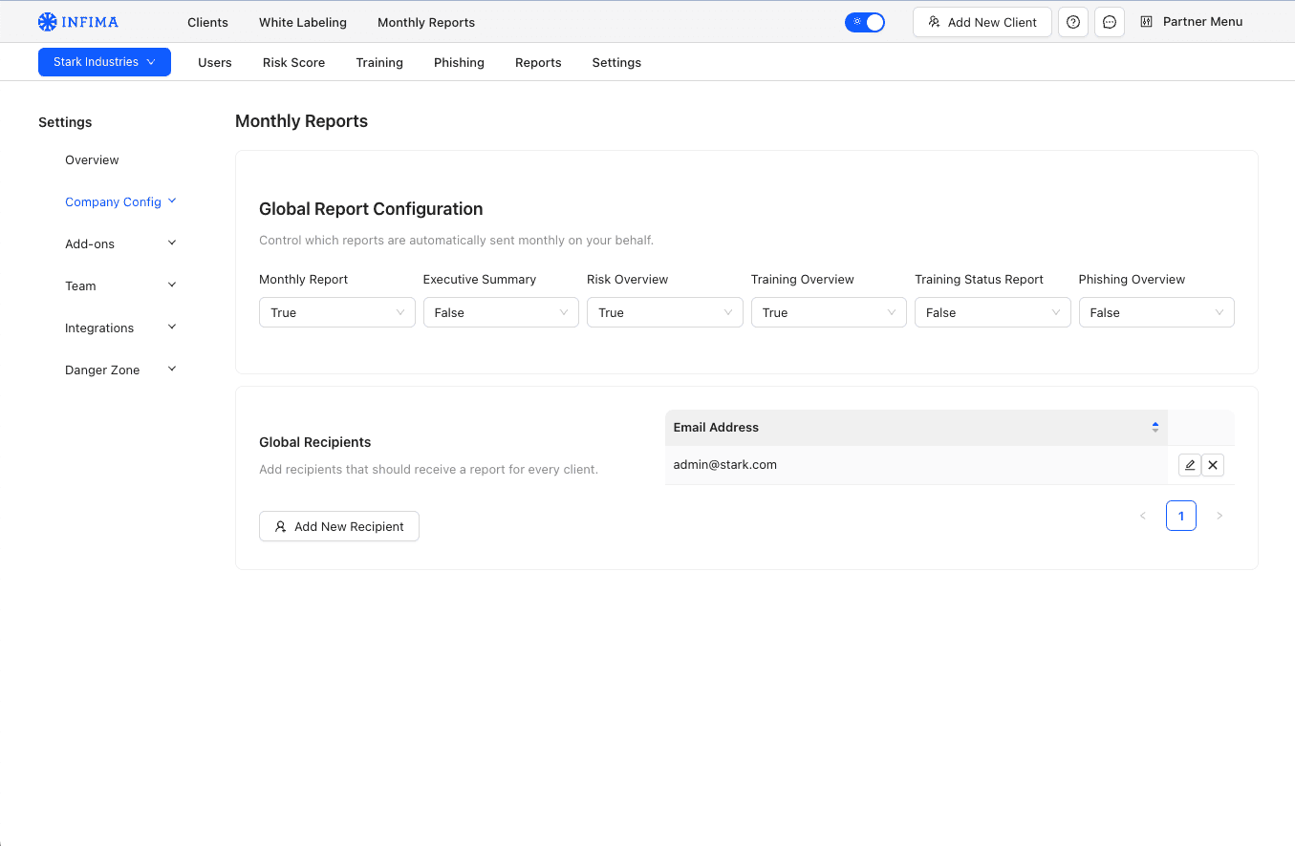Open the Risk Score tab
Viewport: 1295px width, 846px height.
tap(293, 62)
